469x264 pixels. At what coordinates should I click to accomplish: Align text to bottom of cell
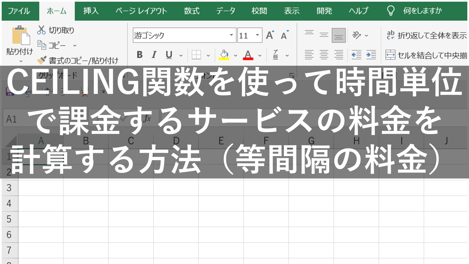tap(339, 35)
